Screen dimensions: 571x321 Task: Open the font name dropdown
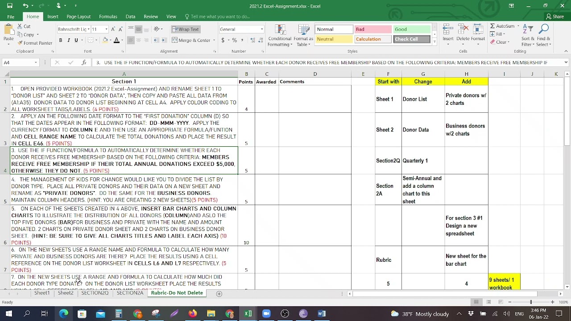coord(88,29)
